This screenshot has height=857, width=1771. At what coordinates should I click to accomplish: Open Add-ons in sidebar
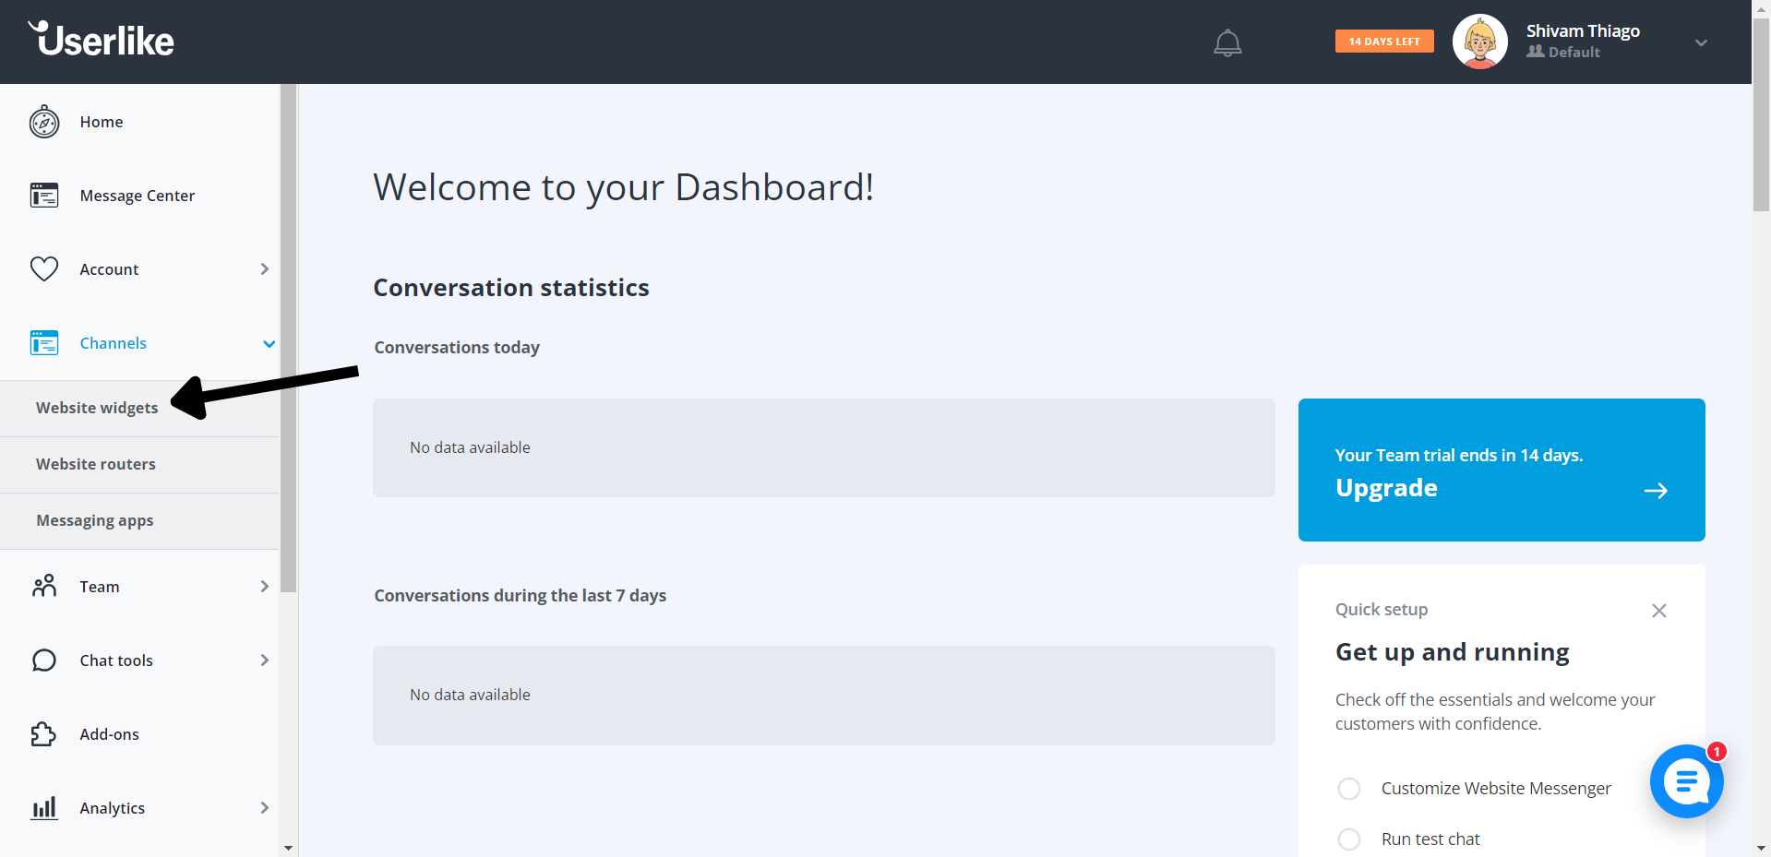110,734
